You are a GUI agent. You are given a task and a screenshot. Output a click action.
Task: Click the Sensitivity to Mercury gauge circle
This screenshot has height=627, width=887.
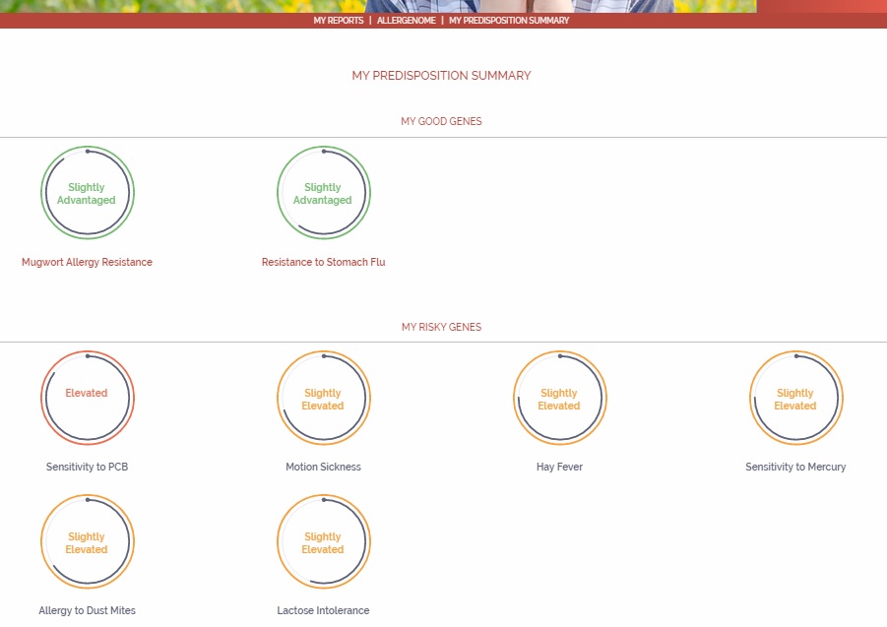pyautogui.click(x=795, y=398)
